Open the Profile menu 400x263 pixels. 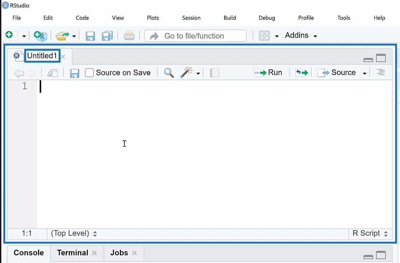306,18
